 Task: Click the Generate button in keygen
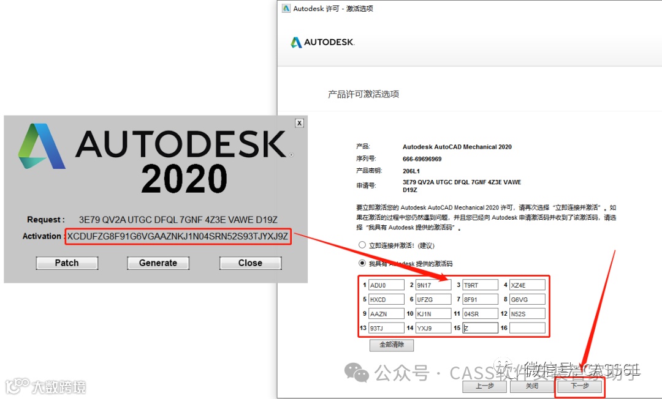coord(158,263)
